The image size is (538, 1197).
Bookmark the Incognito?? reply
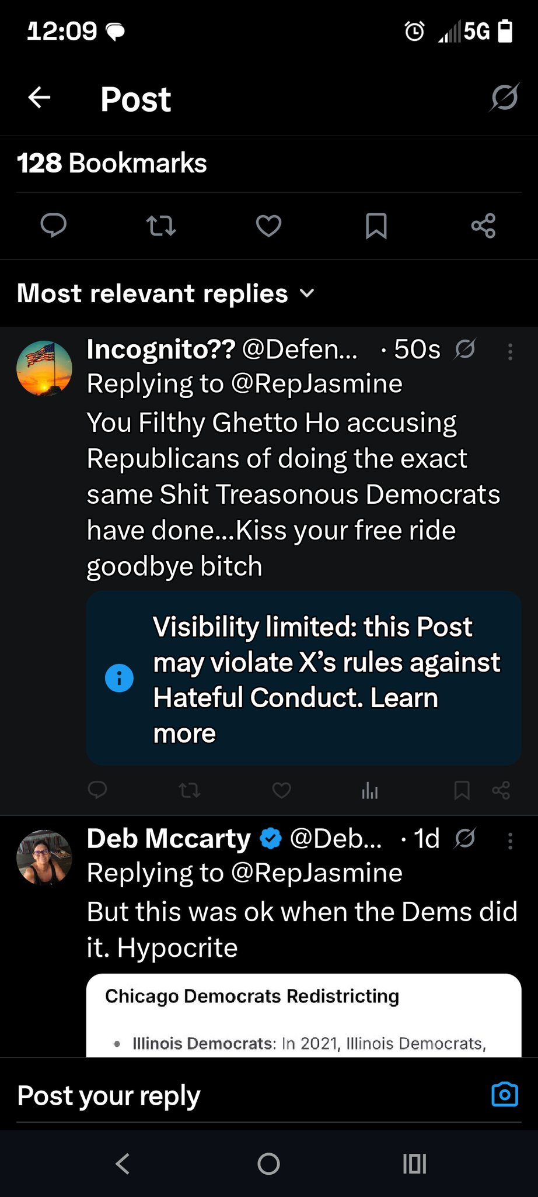[x=462, y=791]
